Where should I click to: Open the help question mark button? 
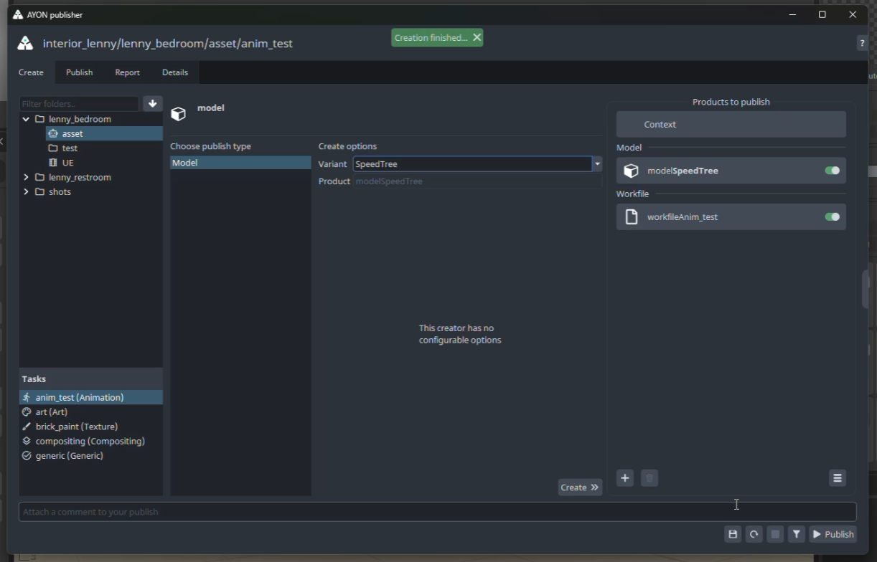[861, 44]
